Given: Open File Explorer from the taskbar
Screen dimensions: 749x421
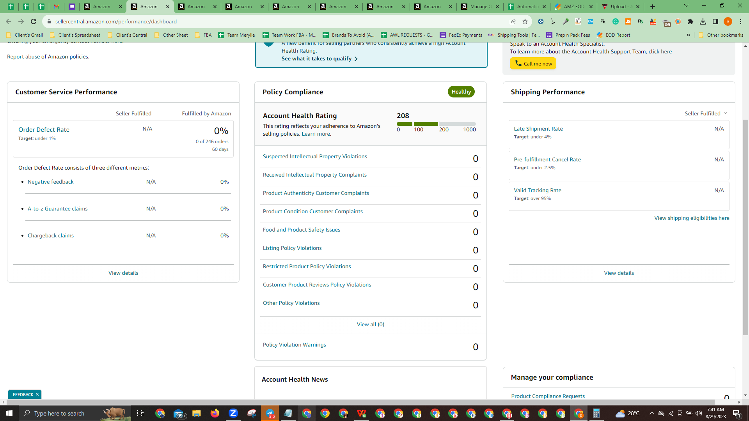Looking at the screenshot, I should pos(197,413).
